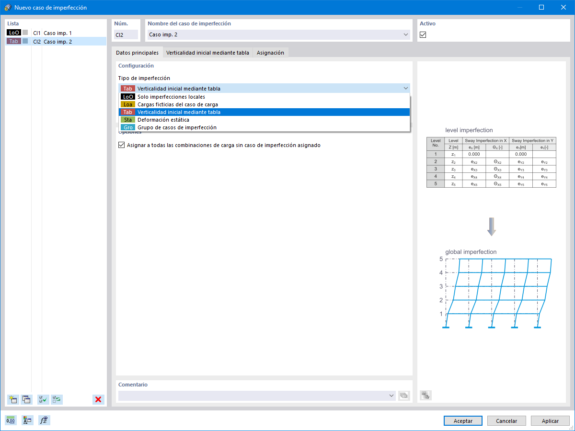
Task: Select all list items icon
Action: point(43,399)
